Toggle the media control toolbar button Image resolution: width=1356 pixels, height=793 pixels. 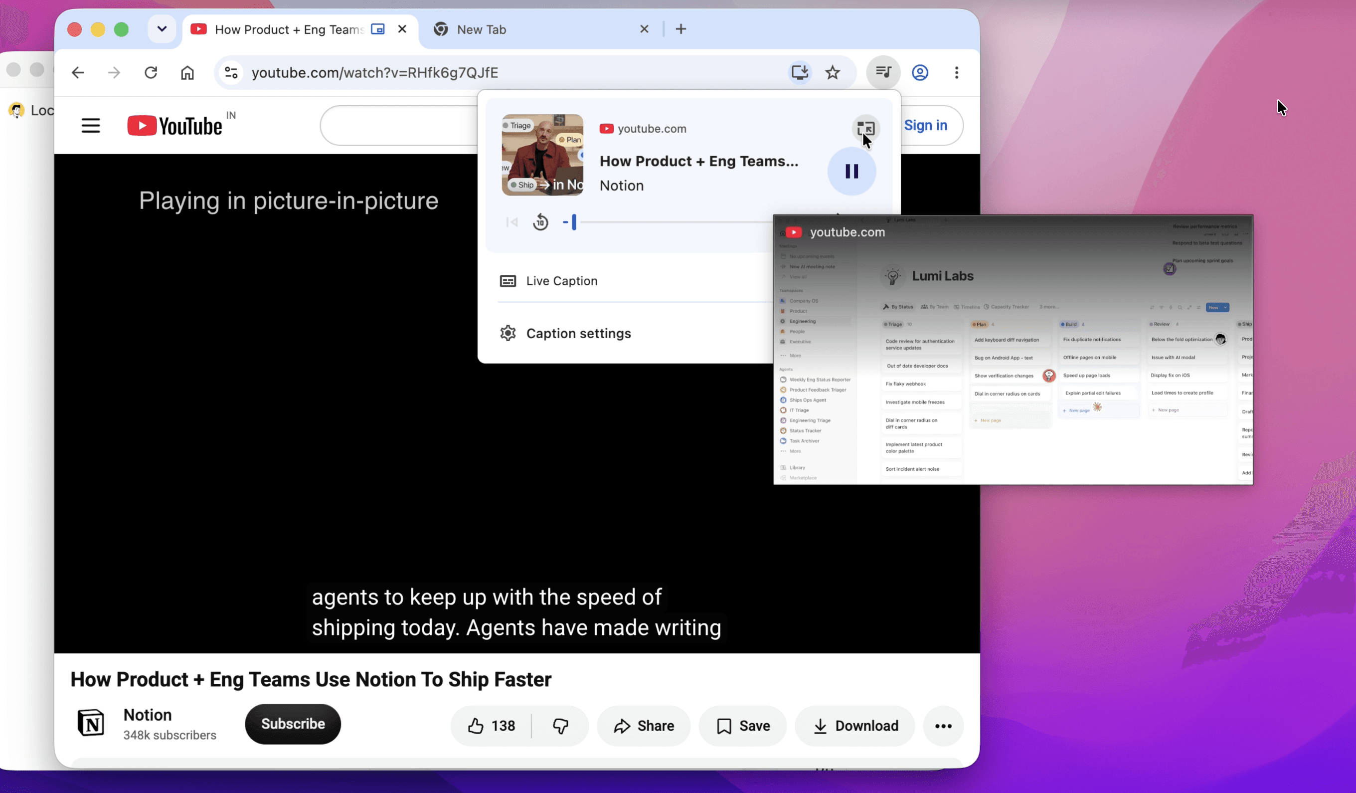click(883, 72)
